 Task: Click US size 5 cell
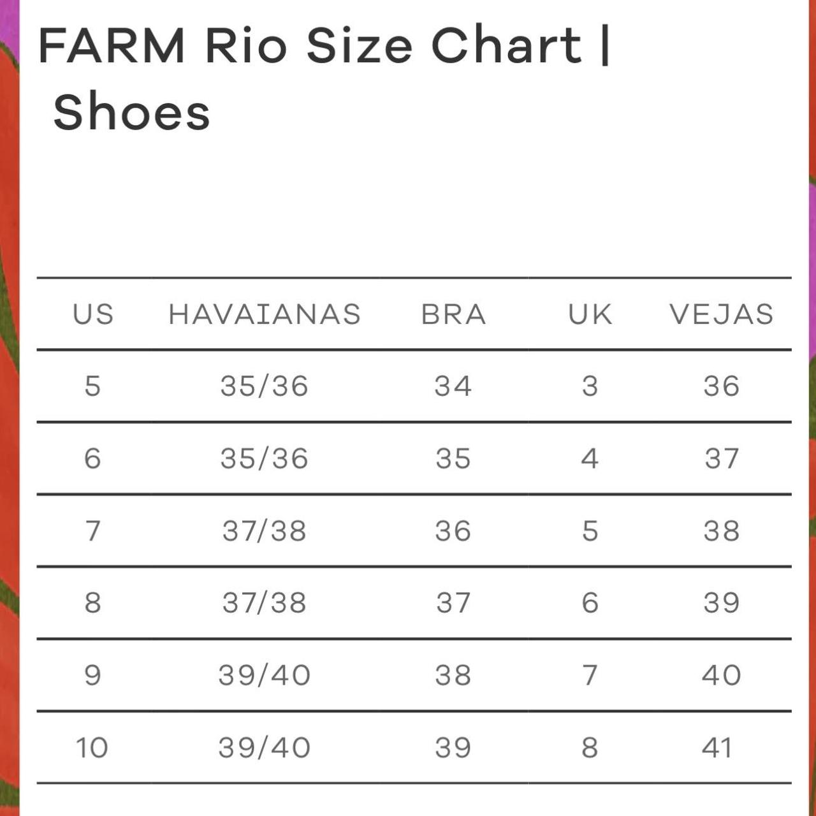pos(93,386)
